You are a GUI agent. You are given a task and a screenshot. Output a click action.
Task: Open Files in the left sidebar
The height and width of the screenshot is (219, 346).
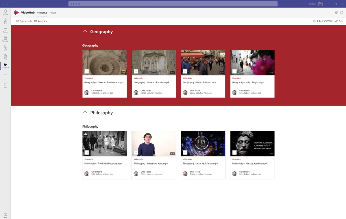(x=5, y=57)
